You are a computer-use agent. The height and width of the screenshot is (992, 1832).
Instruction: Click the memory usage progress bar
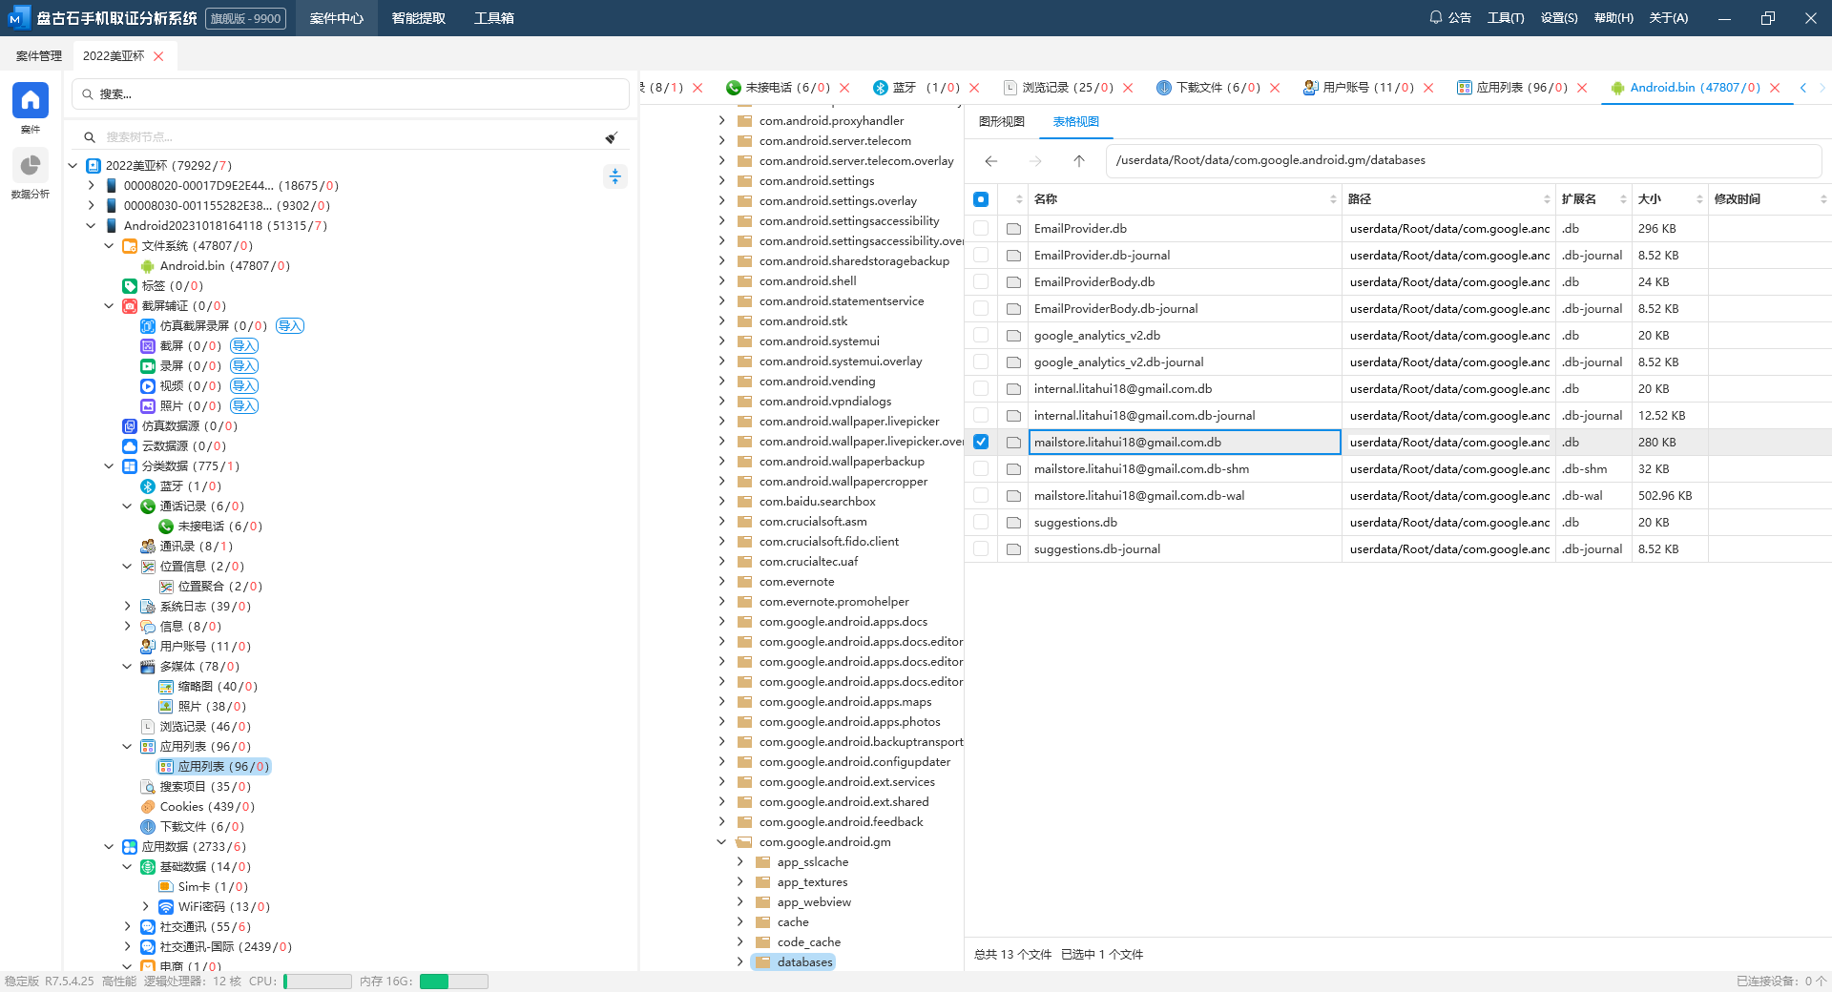454,982
